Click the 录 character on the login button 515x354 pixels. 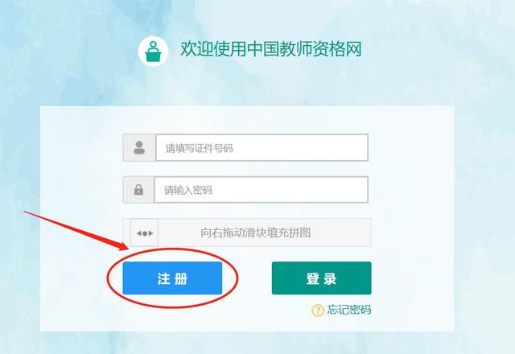(330, 278)
